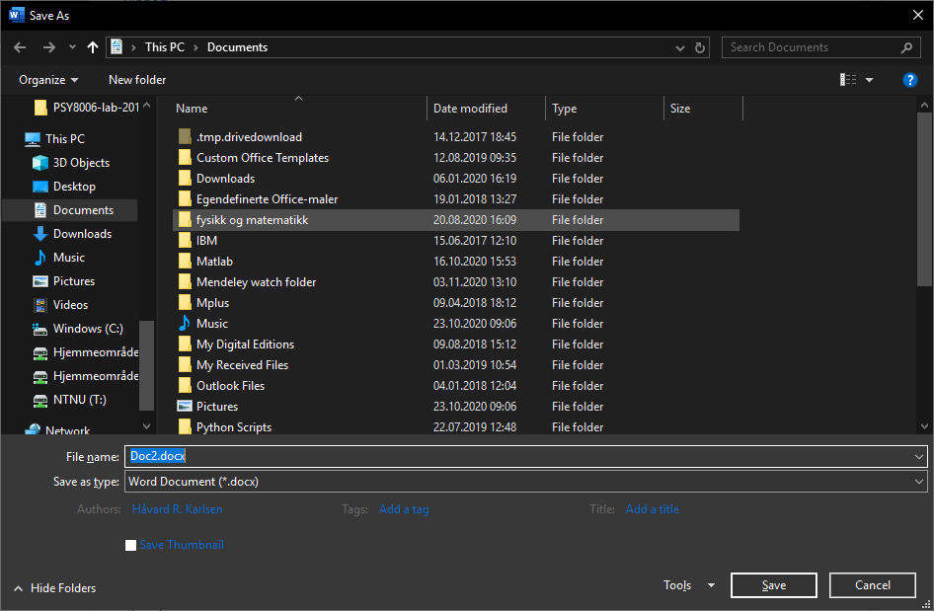Select the Matlab folder in list

coord(214,262)
